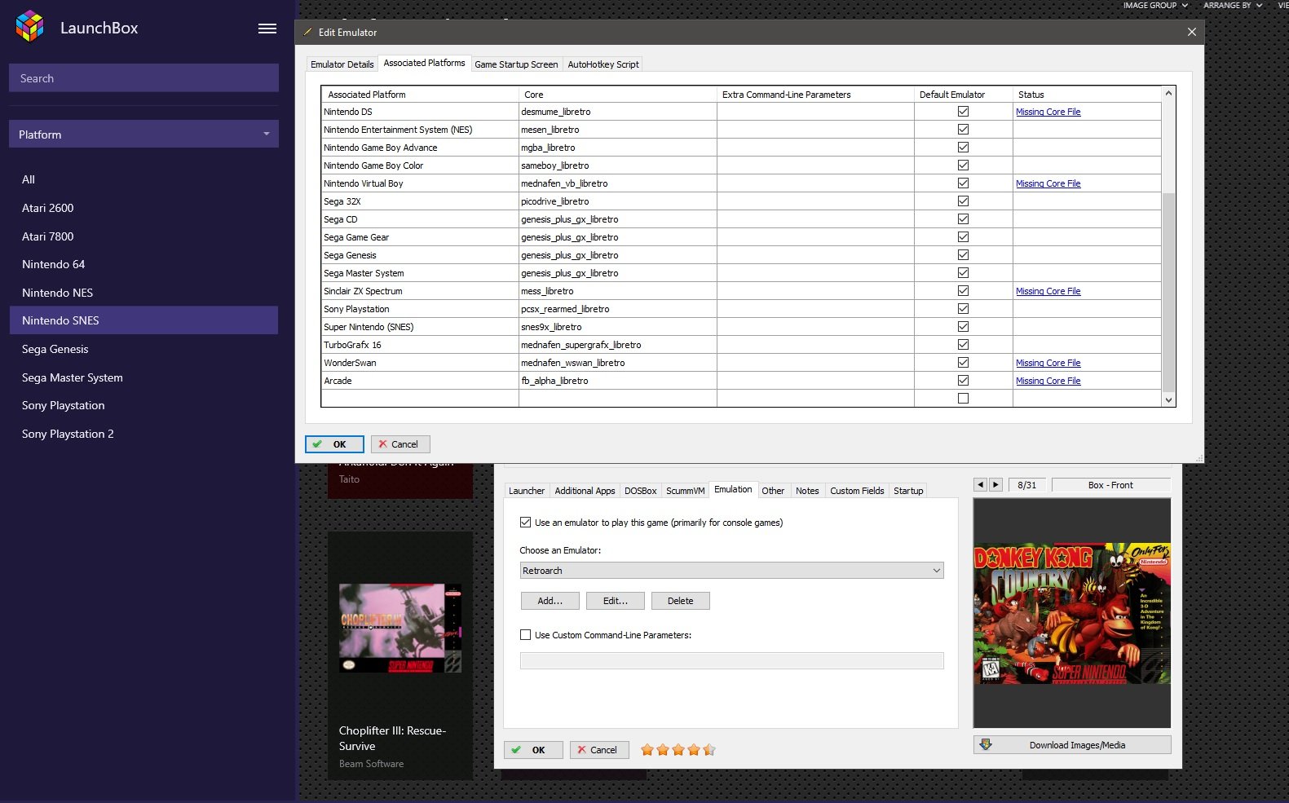This screenshot has height=803, width=1289.
Task: Click Delete emulator button
Action: click(x=681, y=601)
